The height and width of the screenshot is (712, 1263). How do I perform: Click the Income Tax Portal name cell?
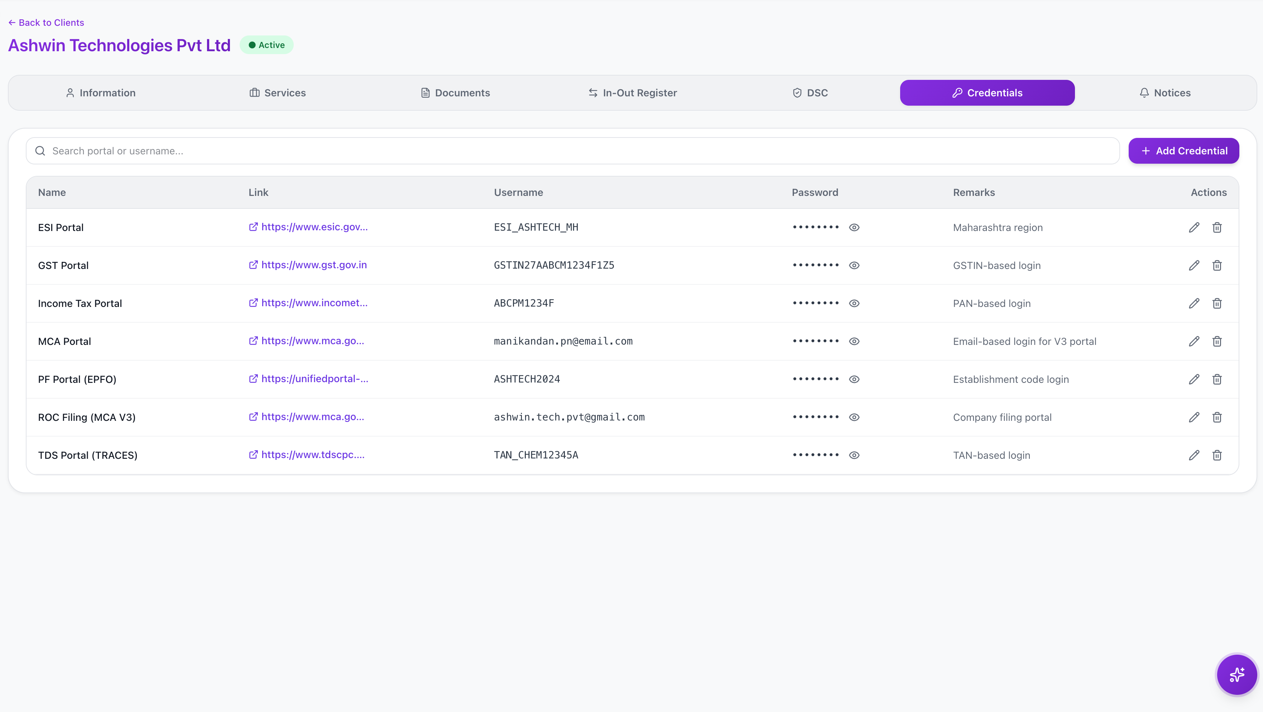click(x=80, y=304)
